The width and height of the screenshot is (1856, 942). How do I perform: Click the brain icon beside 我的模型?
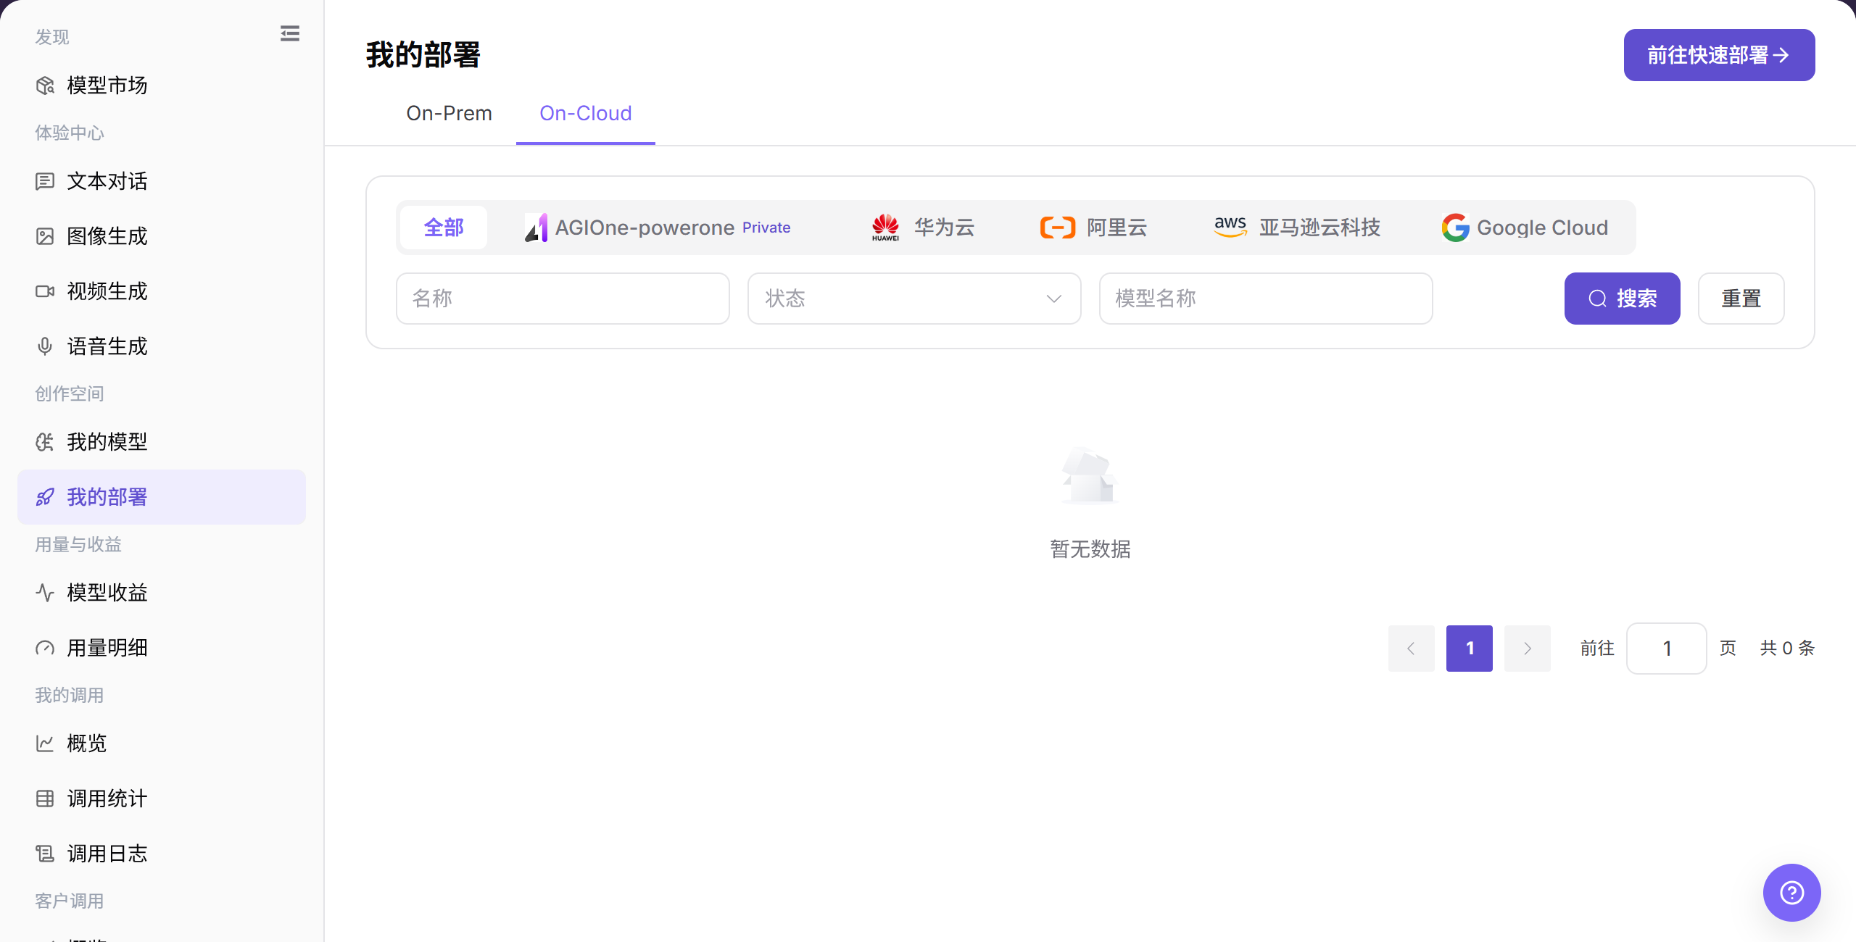click(45, 442)
